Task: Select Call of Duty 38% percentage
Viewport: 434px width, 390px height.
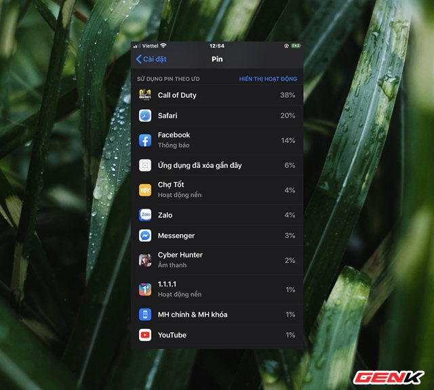Action: click(x=288, y=95)
